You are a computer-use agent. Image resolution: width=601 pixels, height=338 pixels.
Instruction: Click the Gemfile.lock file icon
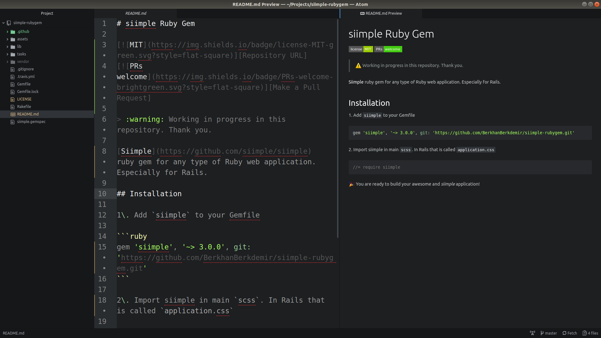point(13,92)
